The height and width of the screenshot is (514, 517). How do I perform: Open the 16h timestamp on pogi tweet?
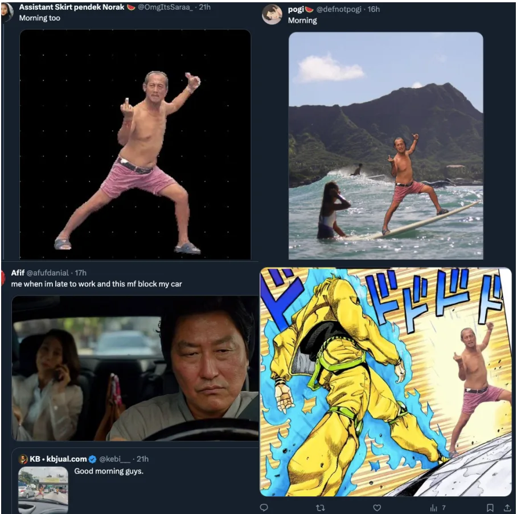point(374,9)
